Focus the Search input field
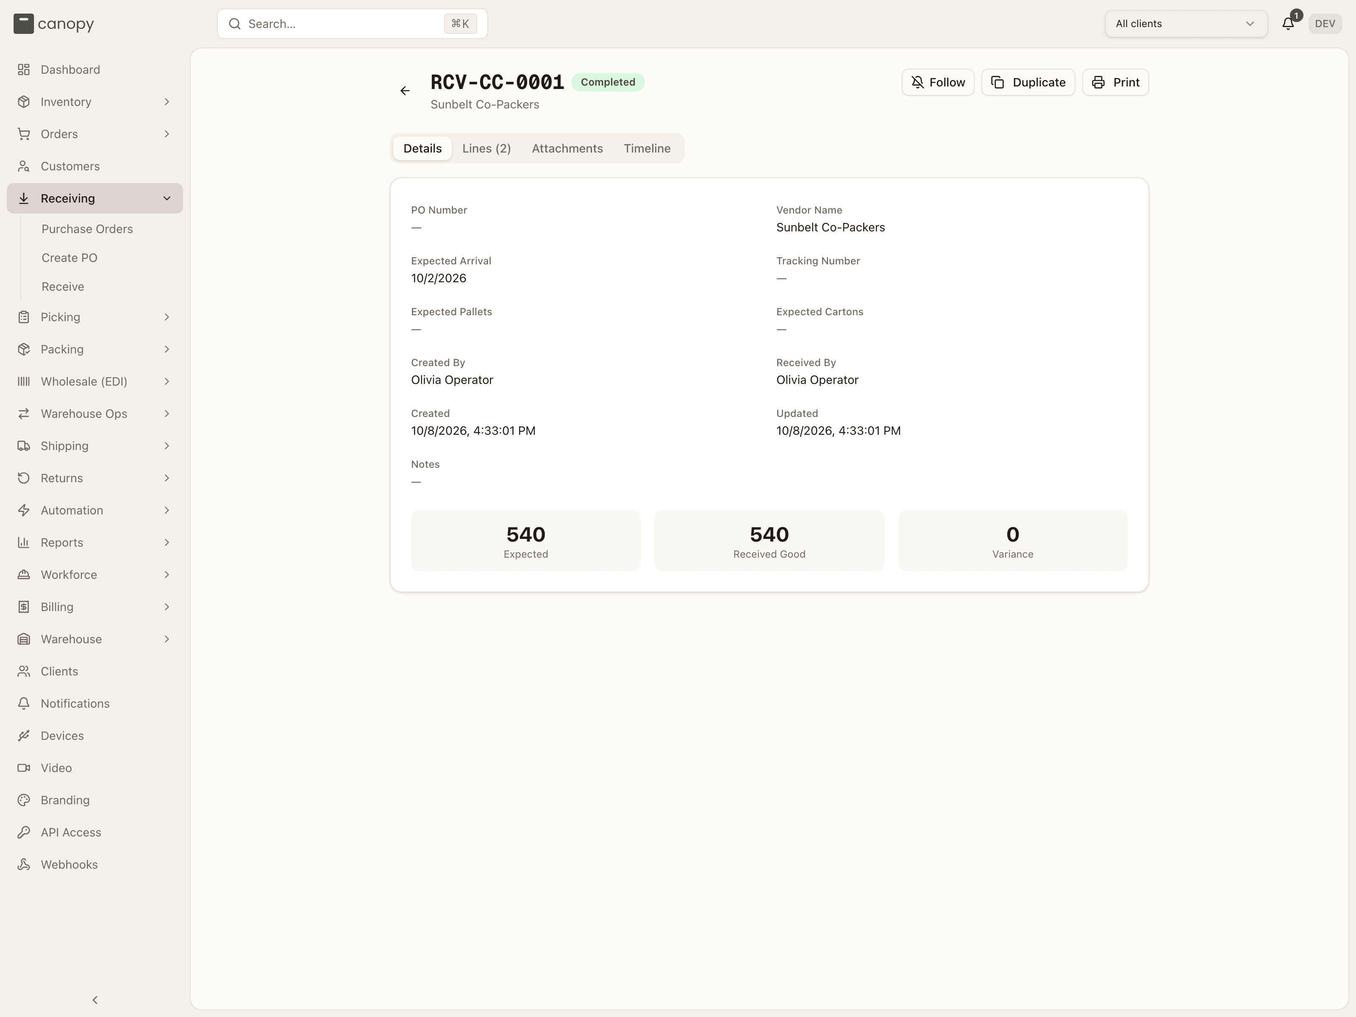 (353, 24)
